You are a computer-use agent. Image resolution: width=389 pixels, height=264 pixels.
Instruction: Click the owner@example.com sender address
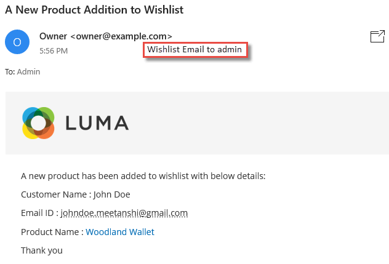click(121, 36)
